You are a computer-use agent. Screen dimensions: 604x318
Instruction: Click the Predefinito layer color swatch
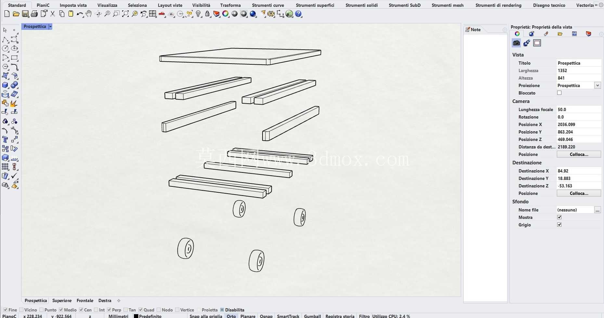(x=136, y=316)
